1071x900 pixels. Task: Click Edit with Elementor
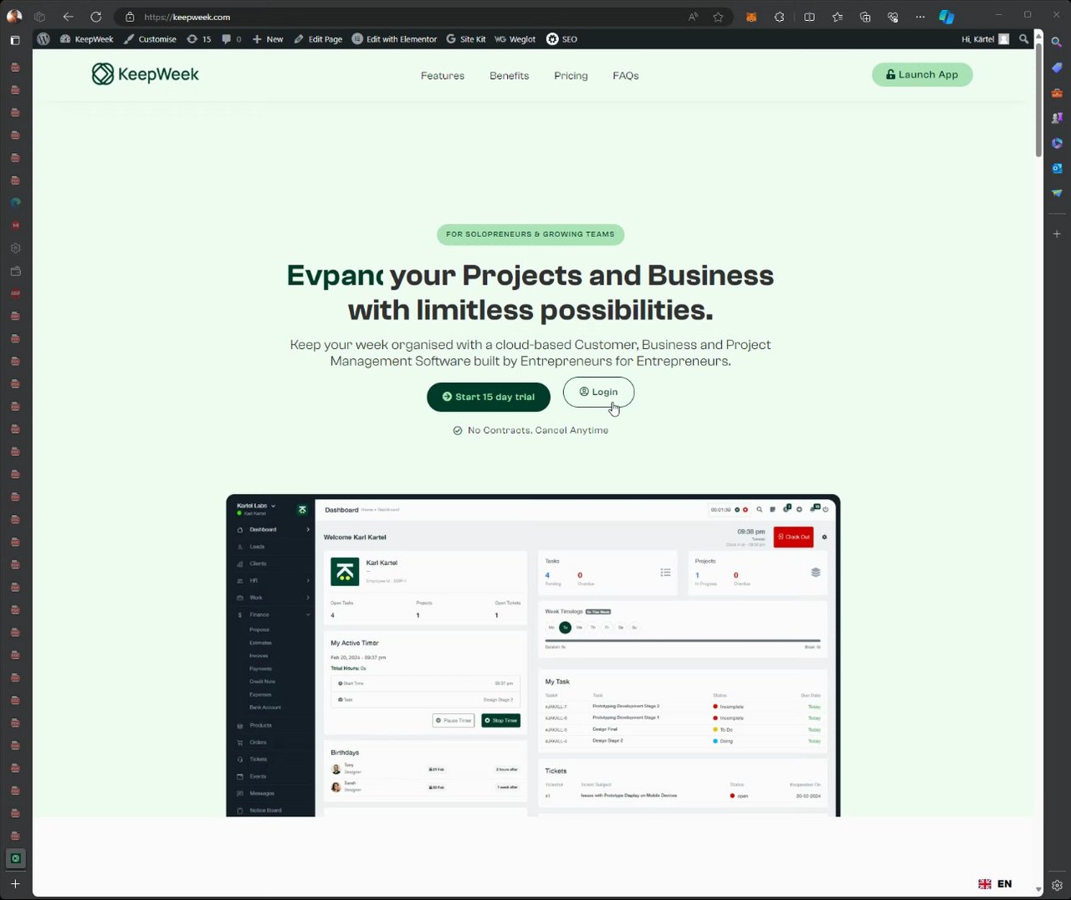click(x=394, y=39)
